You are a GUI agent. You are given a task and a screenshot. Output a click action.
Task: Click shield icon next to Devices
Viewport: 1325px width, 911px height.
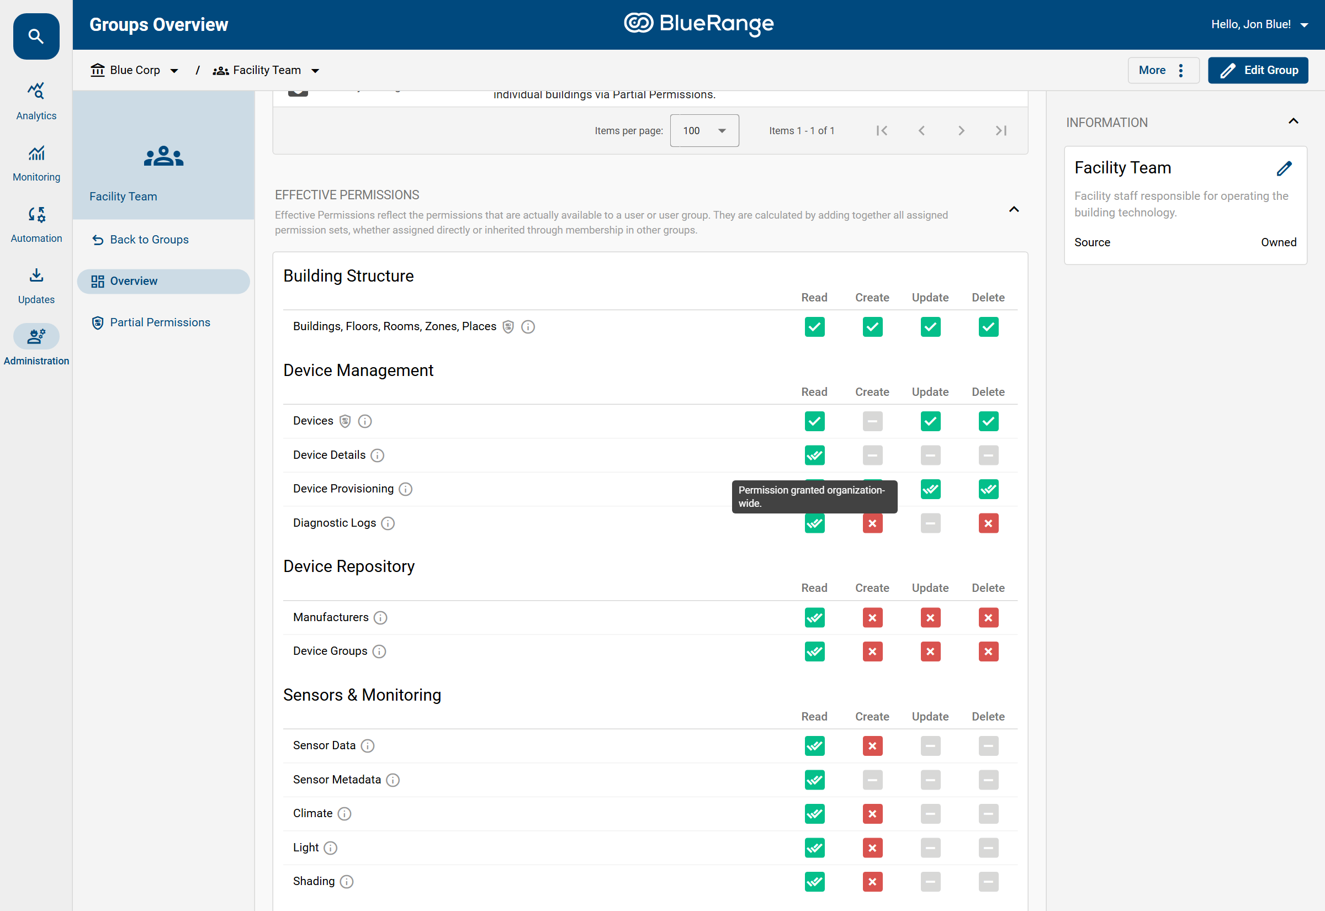pos(344,421)
